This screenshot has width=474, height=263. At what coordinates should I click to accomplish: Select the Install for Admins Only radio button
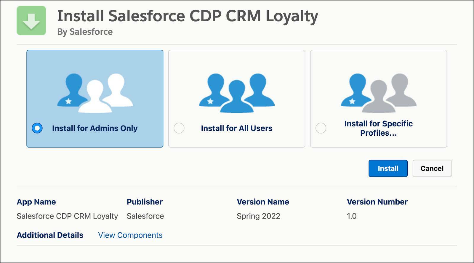pos(37,128)
